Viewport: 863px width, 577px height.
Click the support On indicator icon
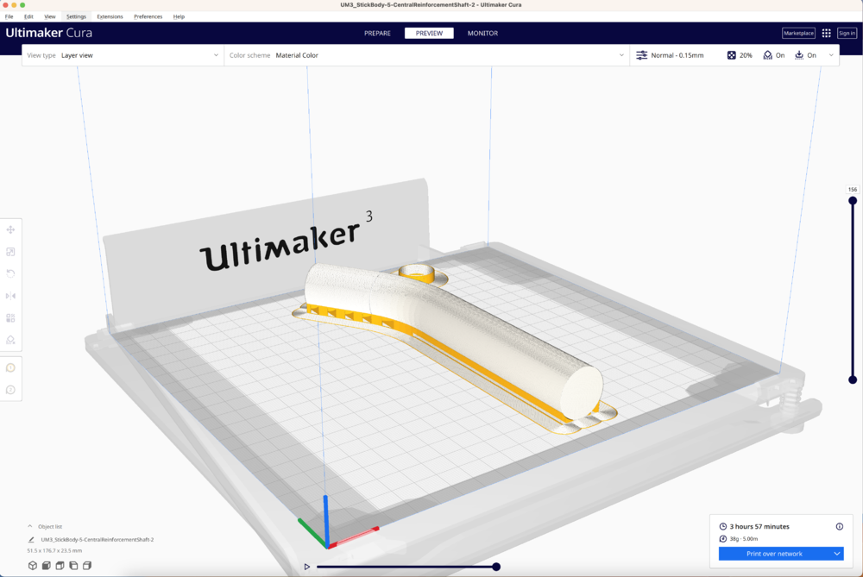point(768,55)
